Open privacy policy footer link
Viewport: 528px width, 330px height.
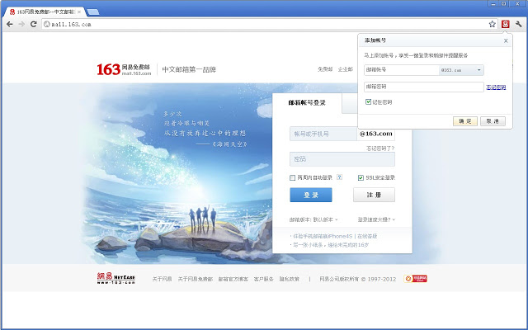click(x=290, y=279)
